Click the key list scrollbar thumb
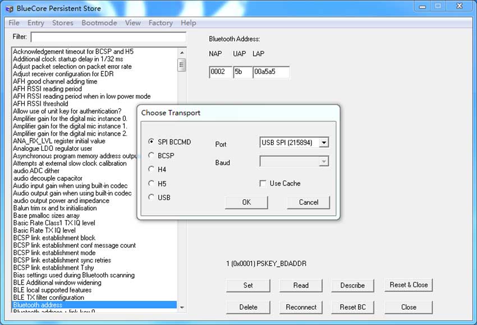Image resolution: width=477 pixels, height=325 pixels. point(182,64)
